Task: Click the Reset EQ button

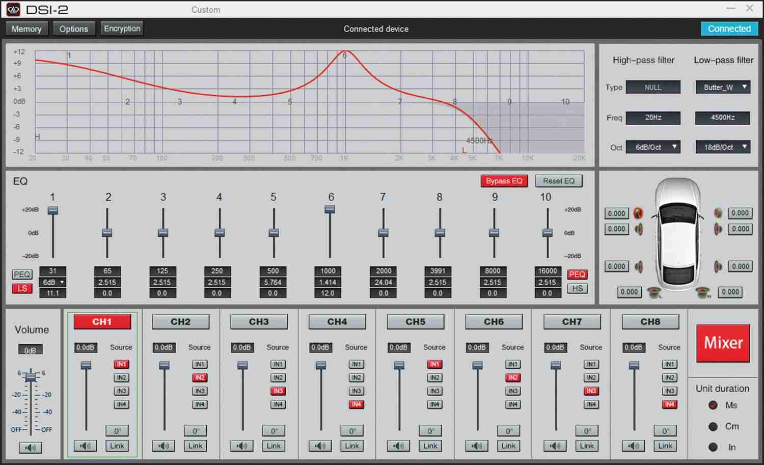Action: [559, 181]
